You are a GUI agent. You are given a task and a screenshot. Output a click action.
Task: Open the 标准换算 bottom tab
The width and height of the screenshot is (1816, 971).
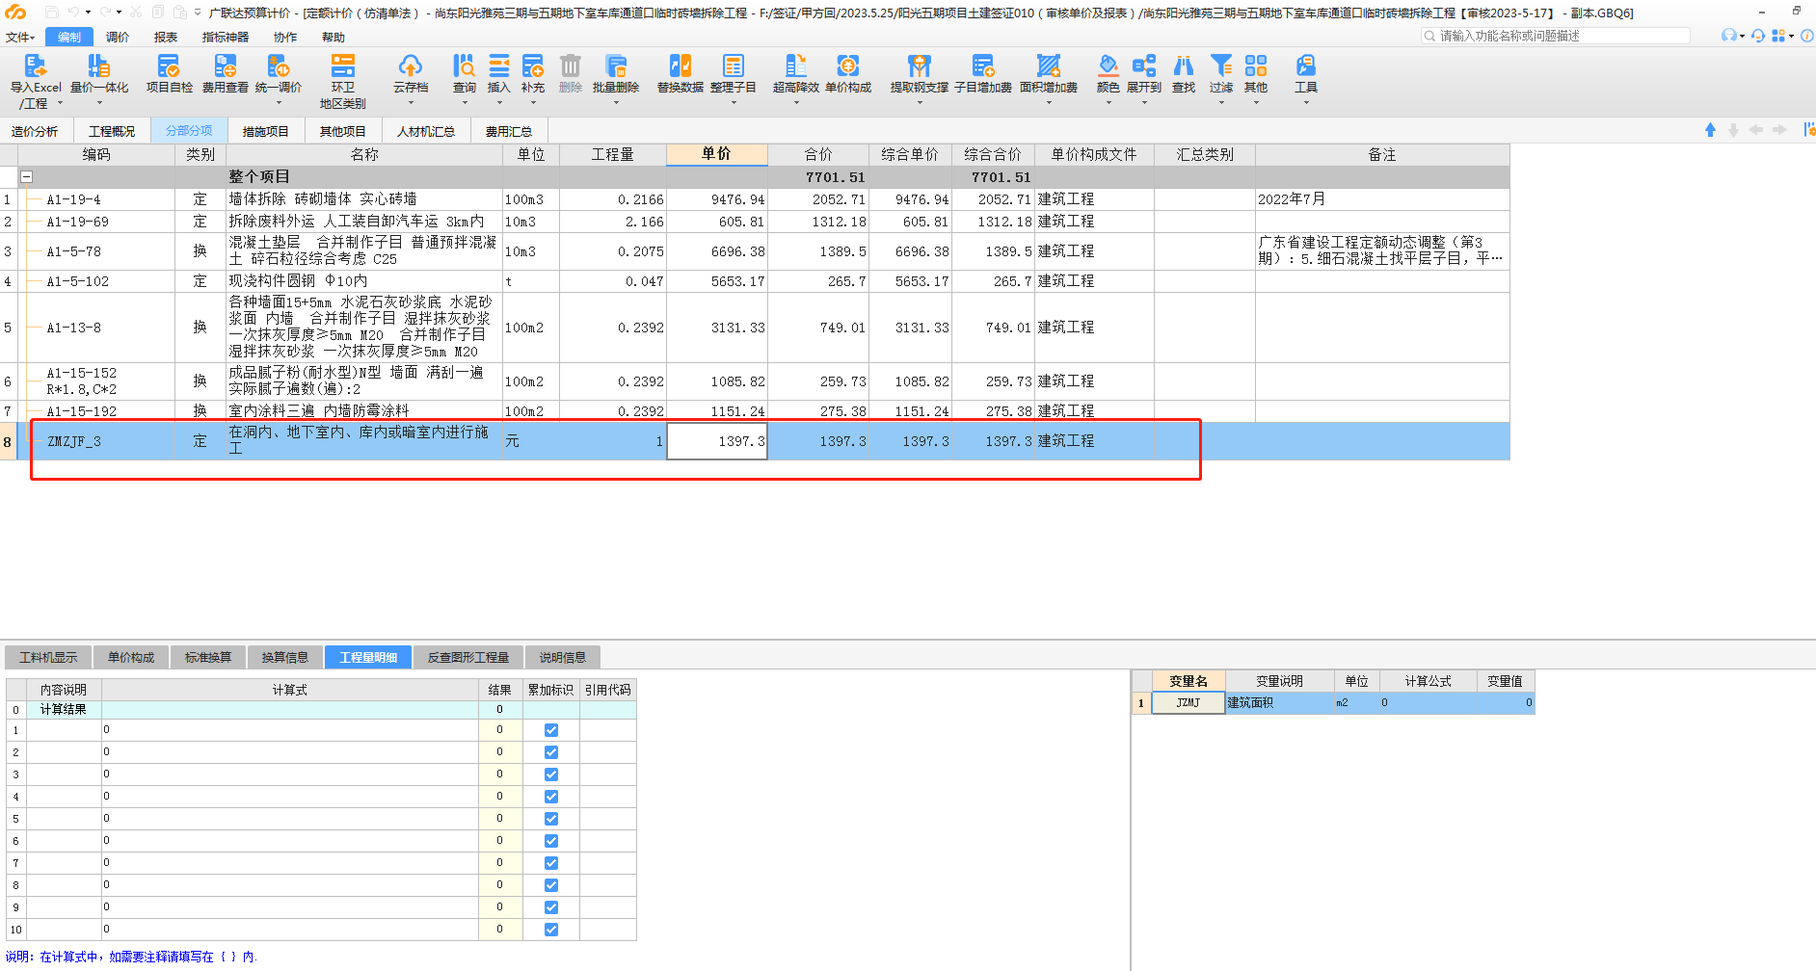coord(208,657)
